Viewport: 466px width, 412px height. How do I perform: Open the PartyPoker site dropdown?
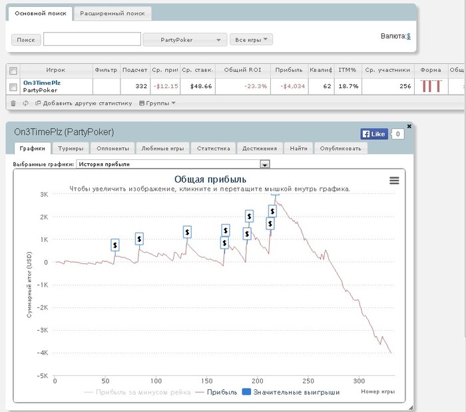pyautogui.click(x=185, y=39)
